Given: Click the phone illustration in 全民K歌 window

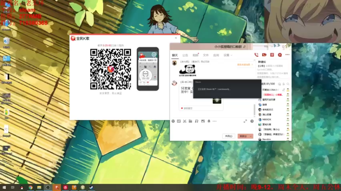Looking at the screenshot, I should point(147,69).
